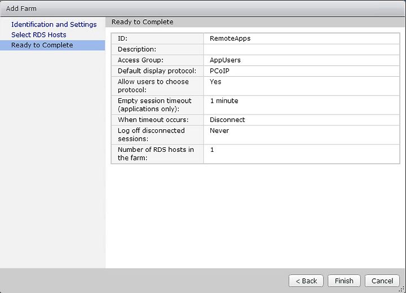Click the Number of RDS hosts label

(156, 154)
